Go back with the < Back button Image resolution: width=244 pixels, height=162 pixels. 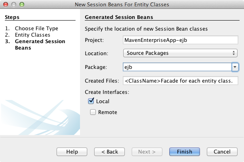(x=109, y=152)
